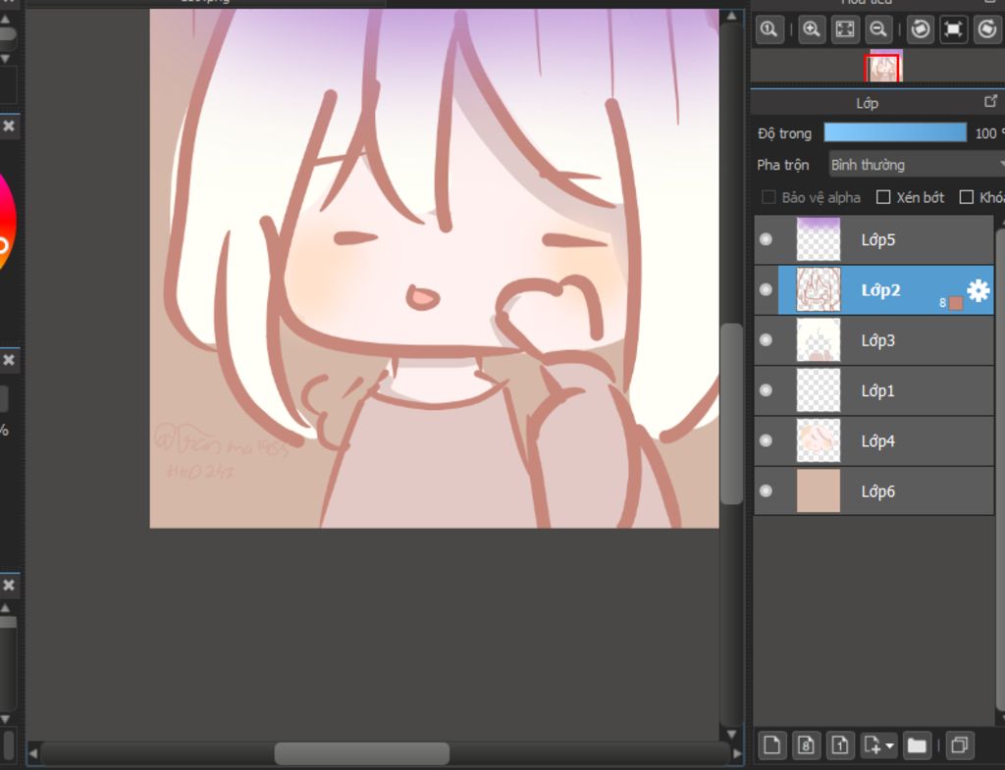Select the Lớp4 layer
1005x770 pixels.
coord(874,440)
